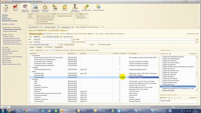Open Все действия menu above standards list
The height and width of the screenshot is (113, 201).
point(193,54)
